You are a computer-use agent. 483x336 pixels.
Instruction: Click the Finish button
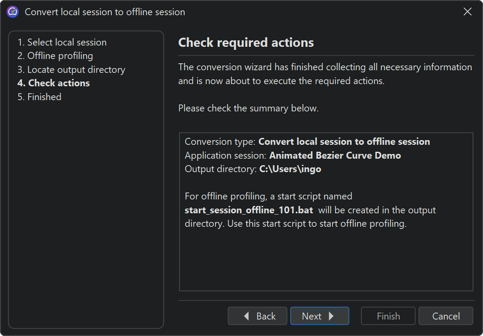point(388,316)
